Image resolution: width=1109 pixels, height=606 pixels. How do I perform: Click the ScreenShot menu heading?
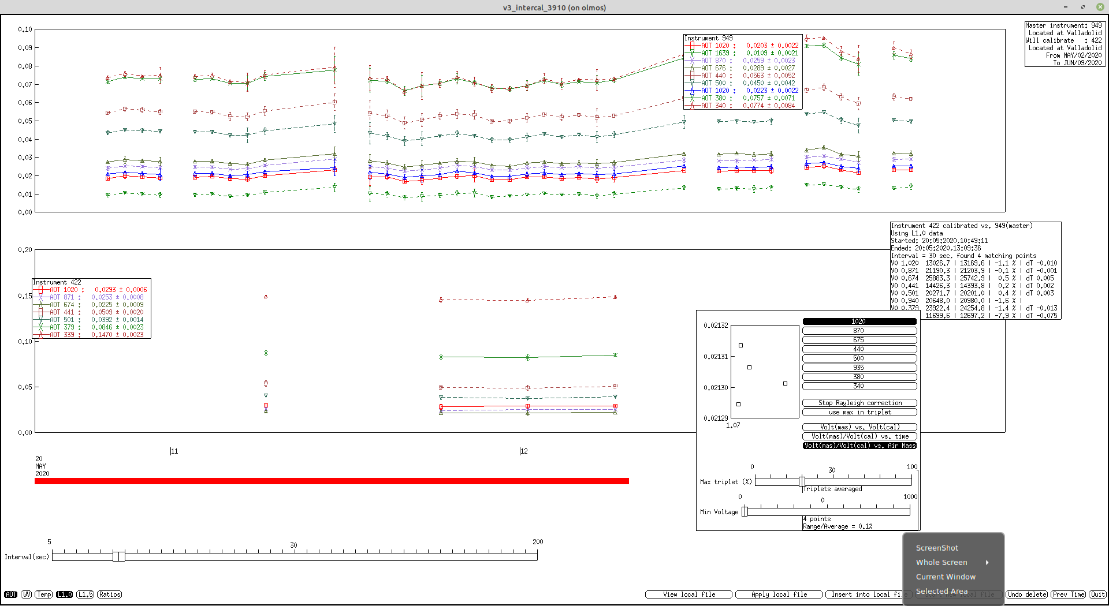(936, 548)
